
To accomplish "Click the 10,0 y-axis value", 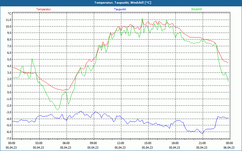I will pos(8,26).
